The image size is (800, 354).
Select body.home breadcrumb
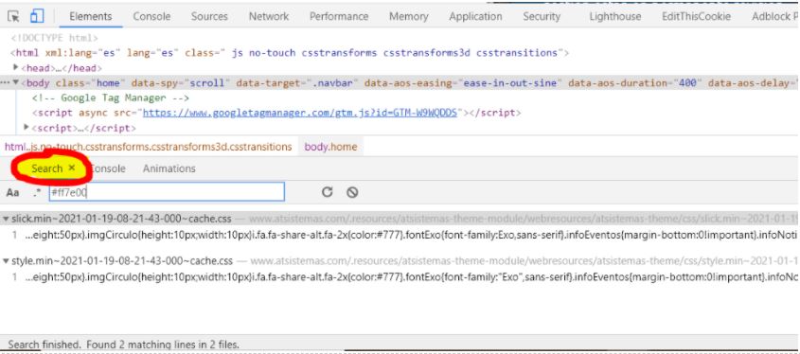point(330,148)
